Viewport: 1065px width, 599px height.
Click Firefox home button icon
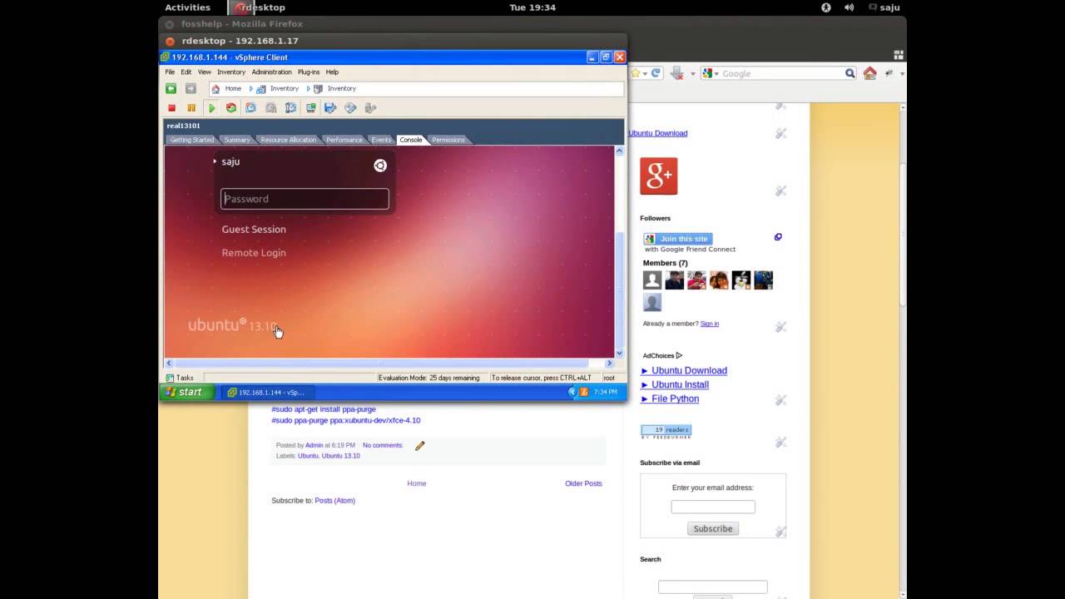[870, 73]
